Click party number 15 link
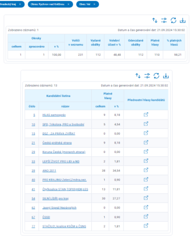 [33, 134]
